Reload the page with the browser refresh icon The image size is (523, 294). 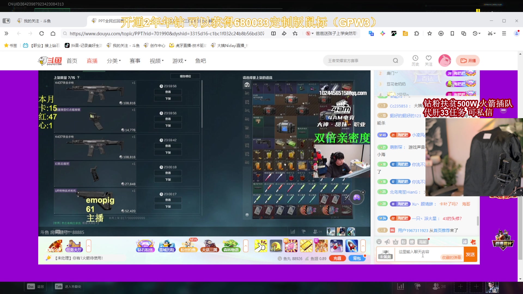41,33
